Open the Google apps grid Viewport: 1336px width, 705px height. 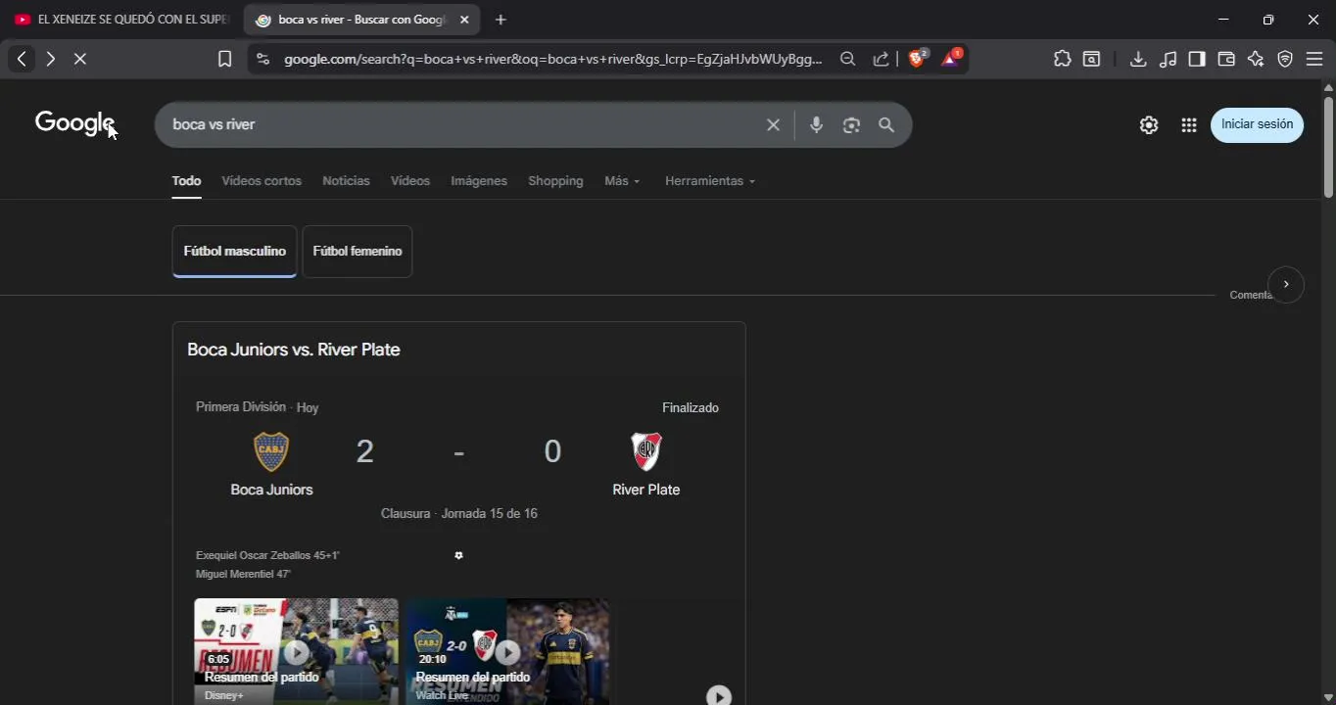[1189, 125]
